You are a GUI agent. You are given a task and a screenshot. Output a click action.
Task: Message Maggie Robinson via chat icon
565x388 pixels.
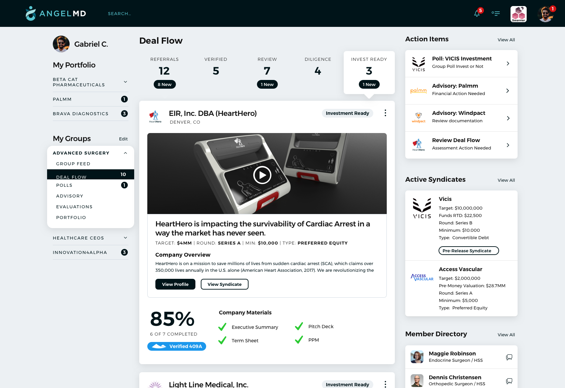pyautogui.click(x=509, y=357)
